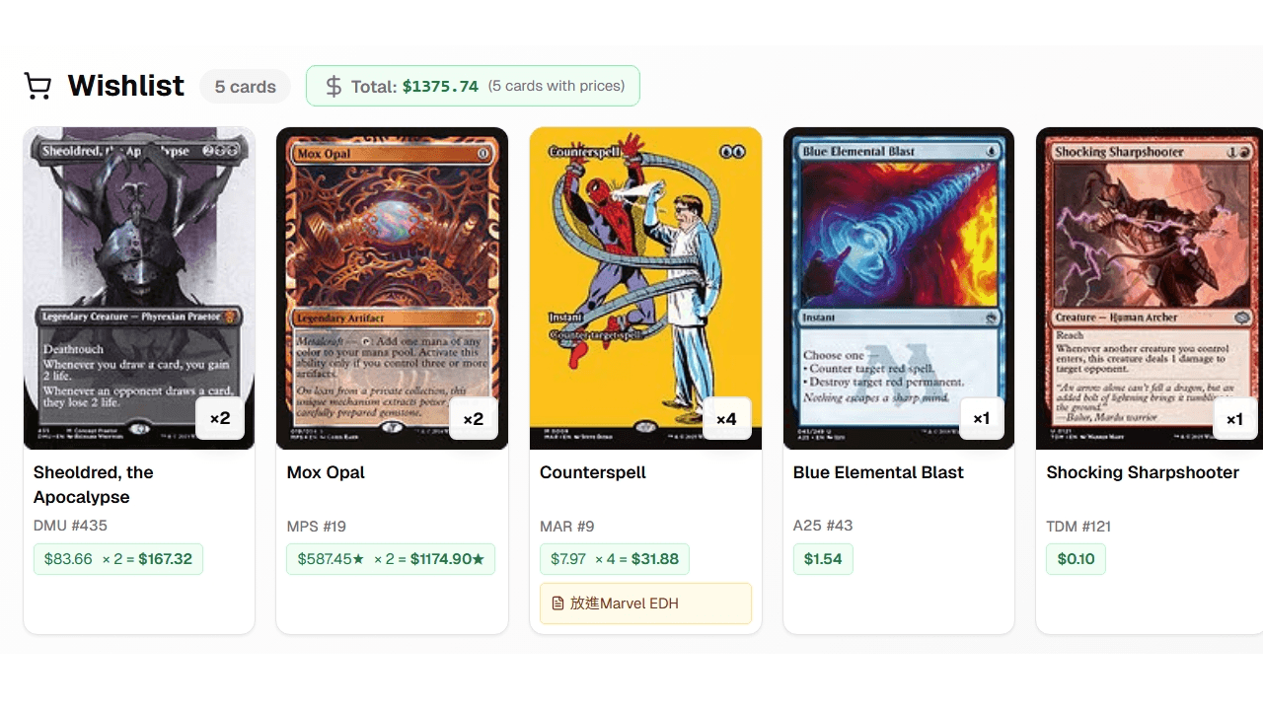Select the Counterspell card title

point(593,472)
